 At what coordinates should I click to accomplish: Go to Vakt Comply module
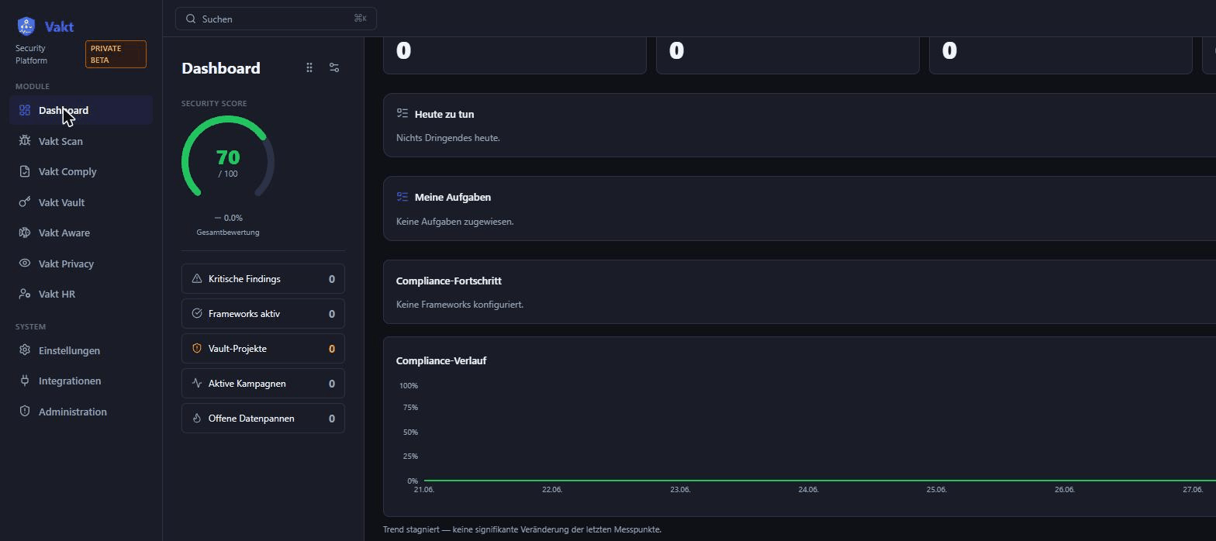pos(81,171)
